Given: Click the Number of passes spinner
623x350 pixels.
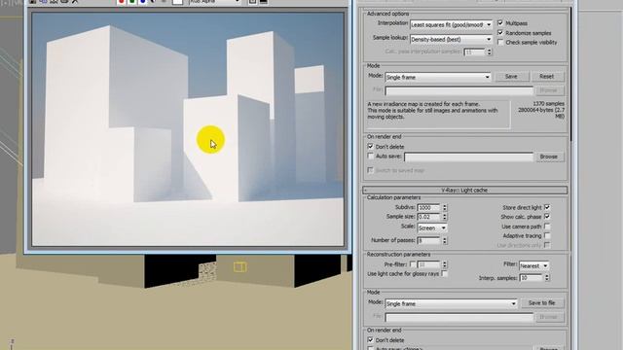Looking at the screenshot, I should click(445, 240).
